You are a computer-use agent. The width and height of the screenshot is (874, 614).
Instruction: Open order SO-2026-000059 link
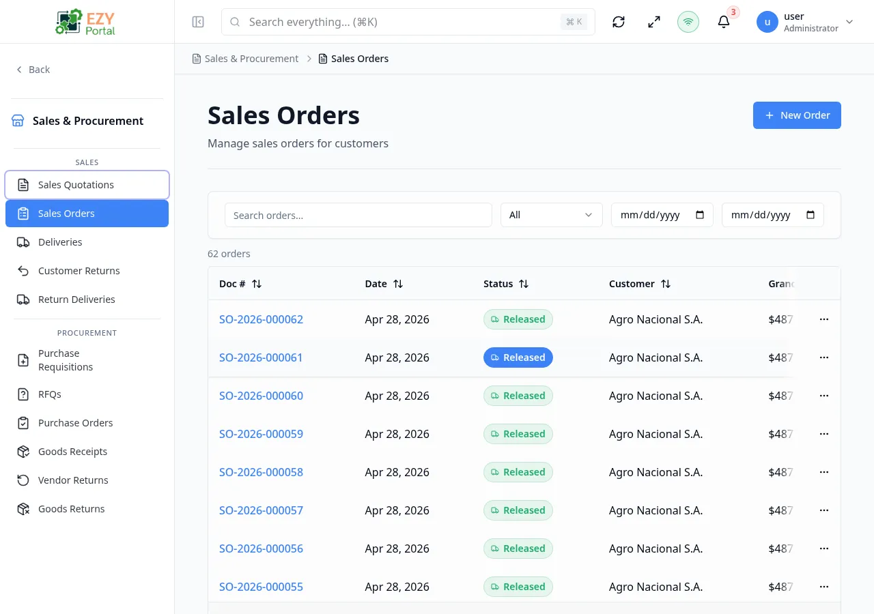[x=261, y=434]
